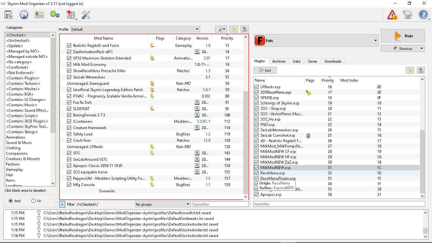The width and height of the screenshot is (432, 243).
Task: Uncheck the RaceMenu.esp plugin checkbox
Action: click(257, 173)
